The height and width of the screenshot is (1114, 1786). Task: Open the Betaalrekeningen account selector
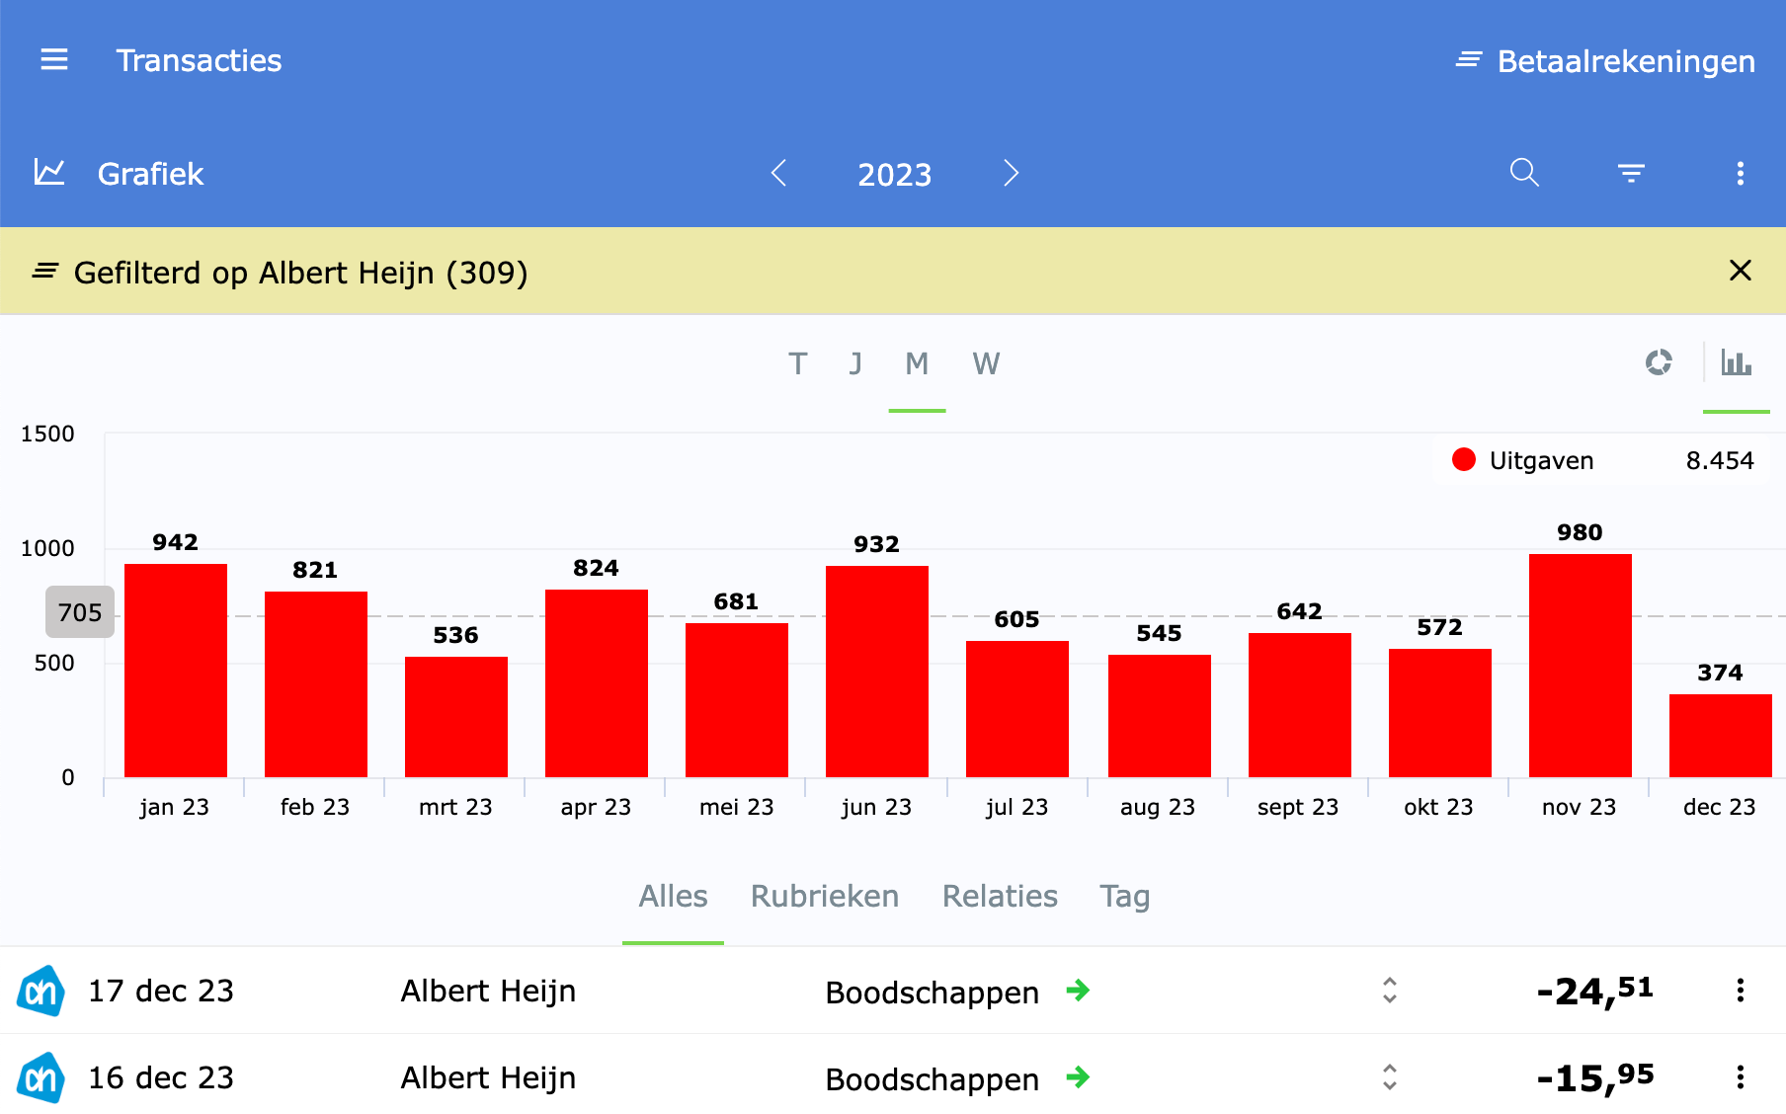tap(1606, 61)
